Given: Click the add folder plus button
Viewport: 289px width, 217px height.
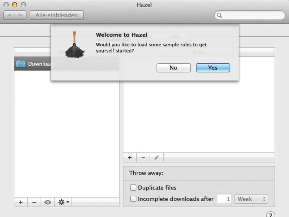Looking at the screenshot, I should 21,202.
